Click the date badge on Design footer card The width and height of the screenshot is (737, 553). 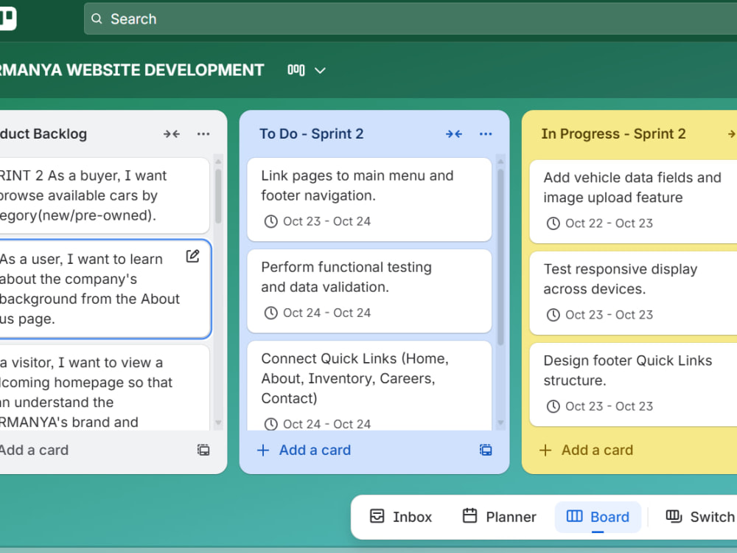[600, 406]
